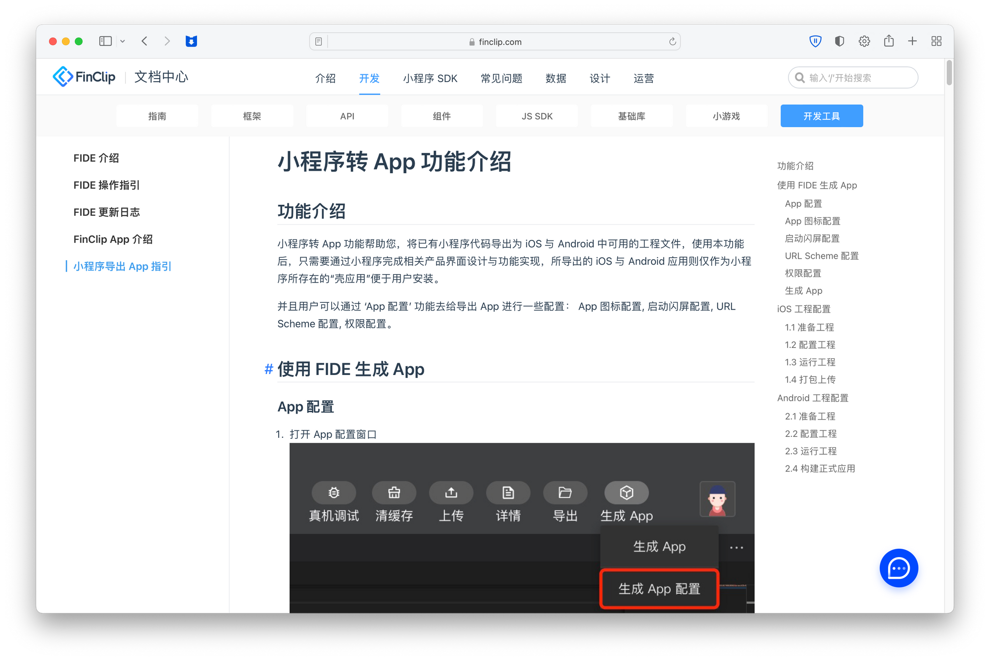Click the 导出 export folder icon
The height and width of the screenshot is (661, 990).
point(565,492)
